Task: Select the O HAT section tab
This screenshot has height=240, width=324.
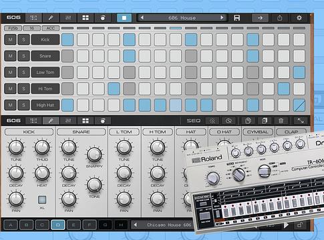Action: (224, 132)
